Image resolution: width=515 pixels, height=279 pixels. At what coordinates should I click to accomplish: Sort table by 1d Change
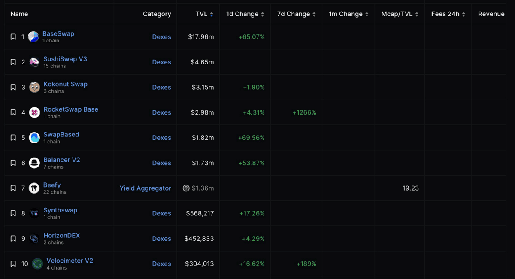[245, 14]
